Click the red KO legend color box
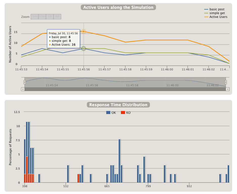The width and height of the screenshot is (237, 194). tap(123, 113)
